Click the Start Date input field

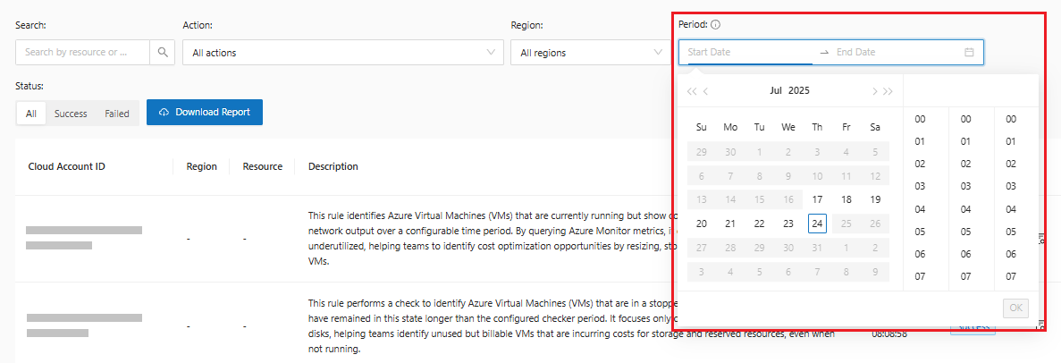click(746, 53)
